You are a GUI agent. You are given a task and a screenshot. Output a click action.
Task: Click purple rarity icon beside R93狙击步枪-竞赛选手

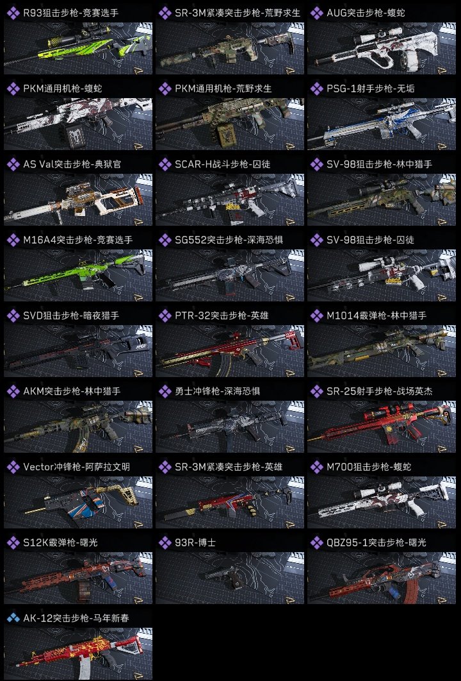pos(13,13)
